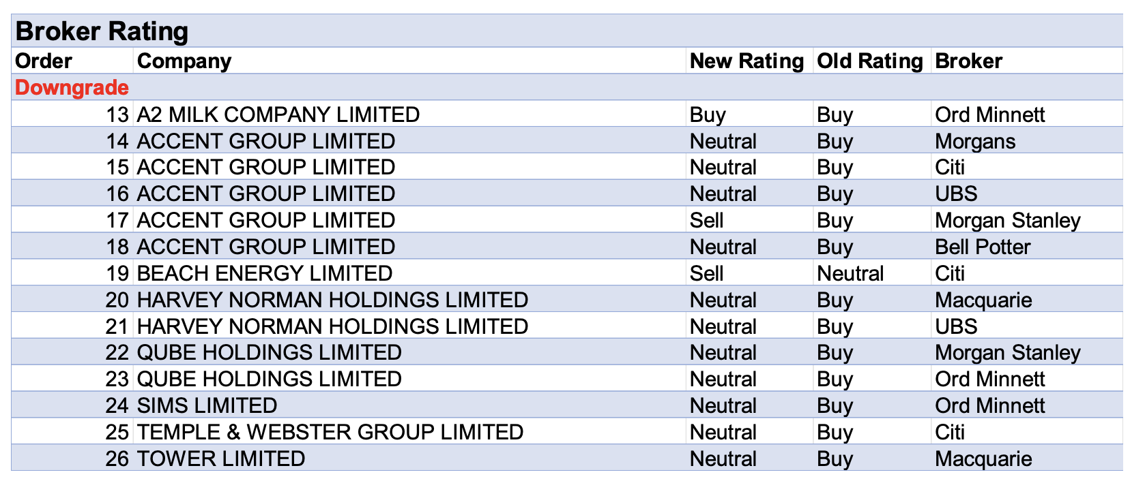The height and width of the screenshot is (481, 1130).
Task: Select the Order column header
Action: 44,61
